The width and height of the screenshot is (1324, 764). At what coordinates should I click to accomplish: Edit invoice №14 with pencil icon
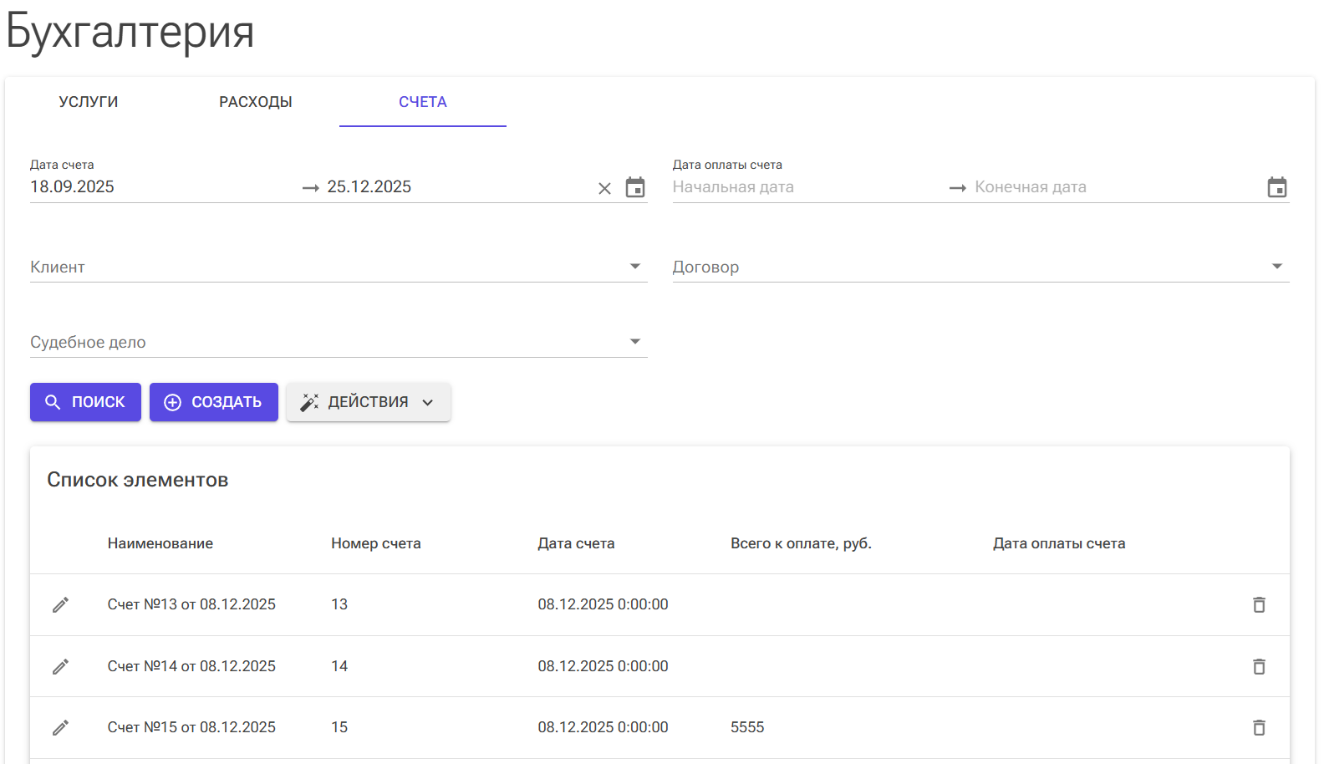click(60, 666)
